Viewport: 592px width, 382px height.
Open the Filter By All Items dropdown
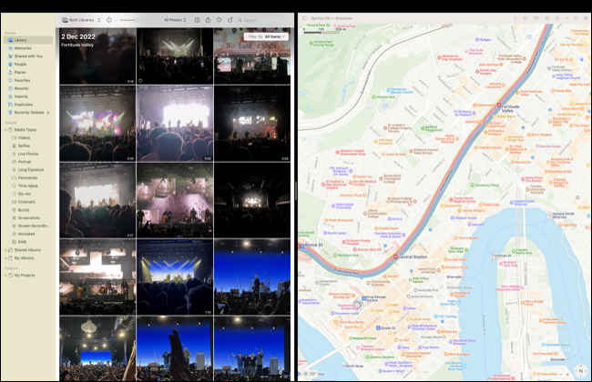(x=266, y=36)
